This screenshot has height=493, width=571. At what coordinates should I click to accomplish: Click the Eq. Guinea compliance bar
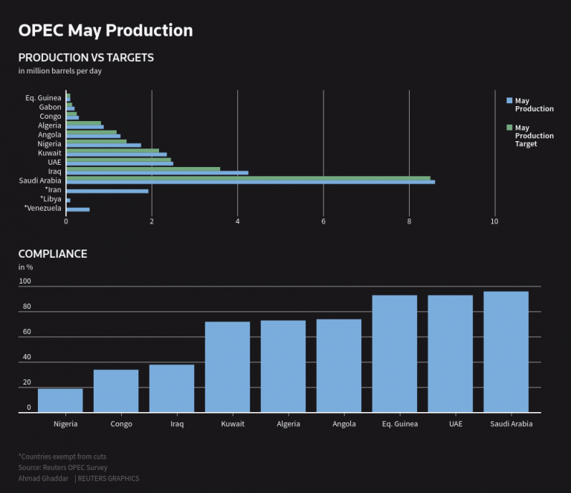(394, 353)
